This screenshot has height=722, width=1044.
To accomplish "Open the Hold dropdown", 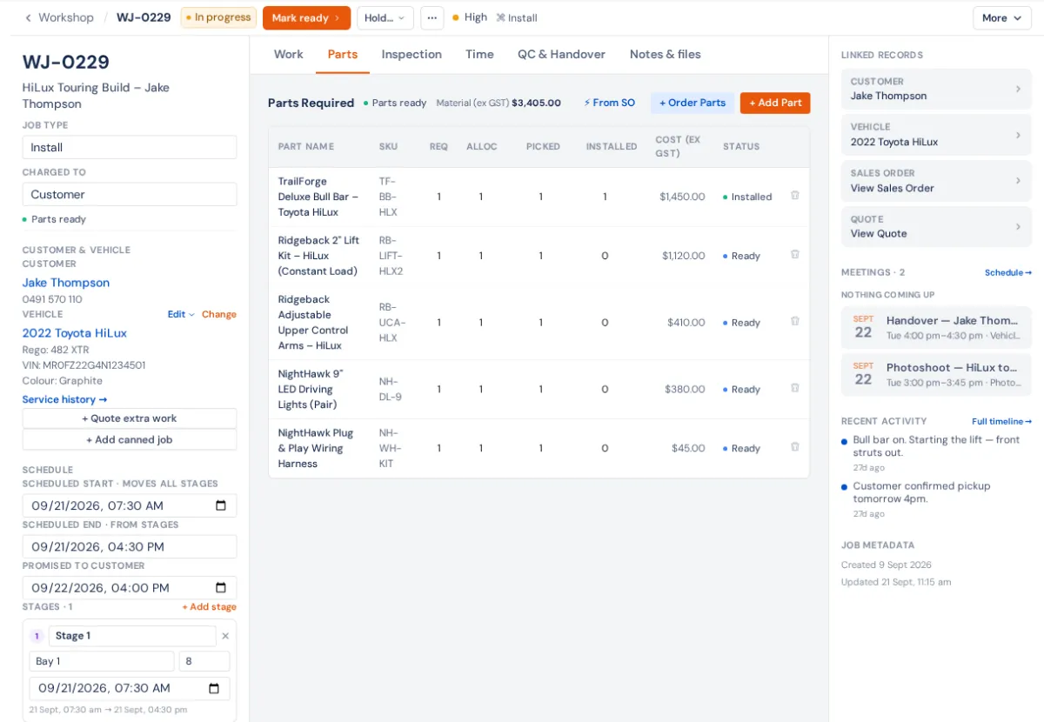I will [385, 17].
